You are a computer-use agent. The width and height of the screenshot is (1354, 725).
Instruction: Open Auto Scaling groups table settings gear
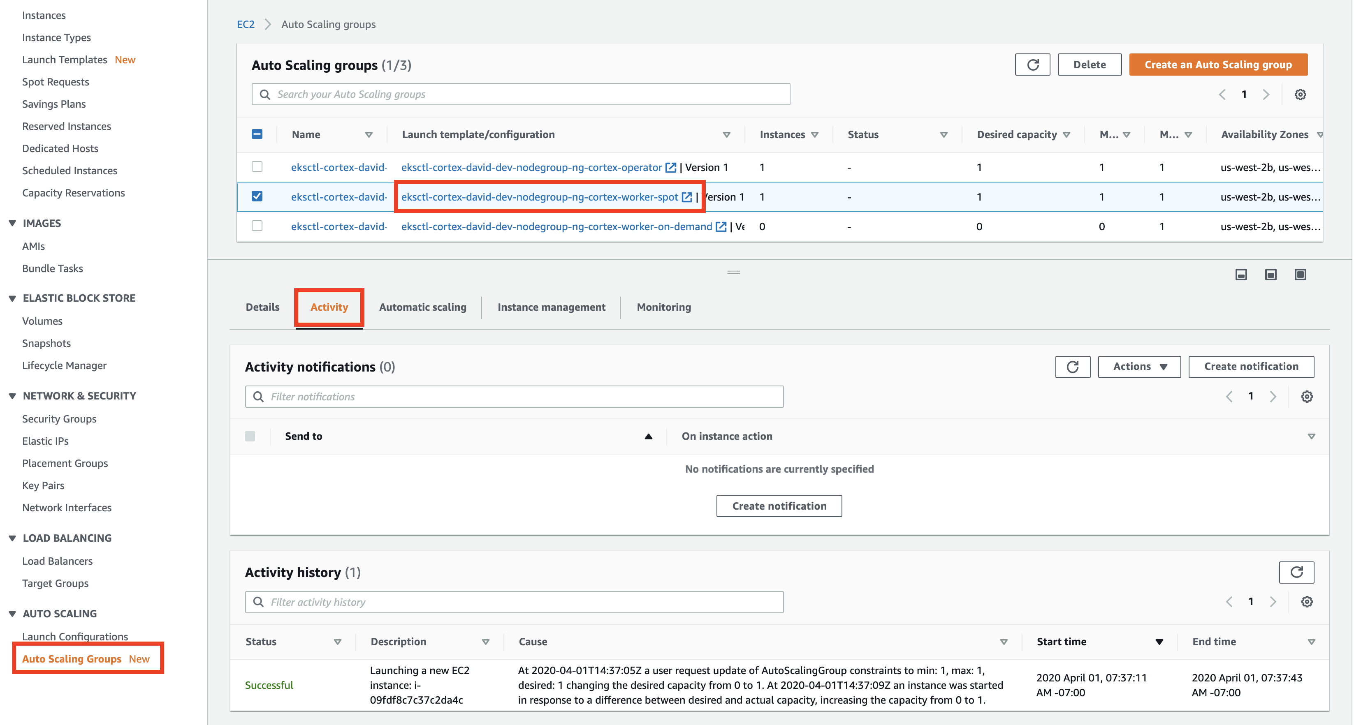coord(1300,95)
